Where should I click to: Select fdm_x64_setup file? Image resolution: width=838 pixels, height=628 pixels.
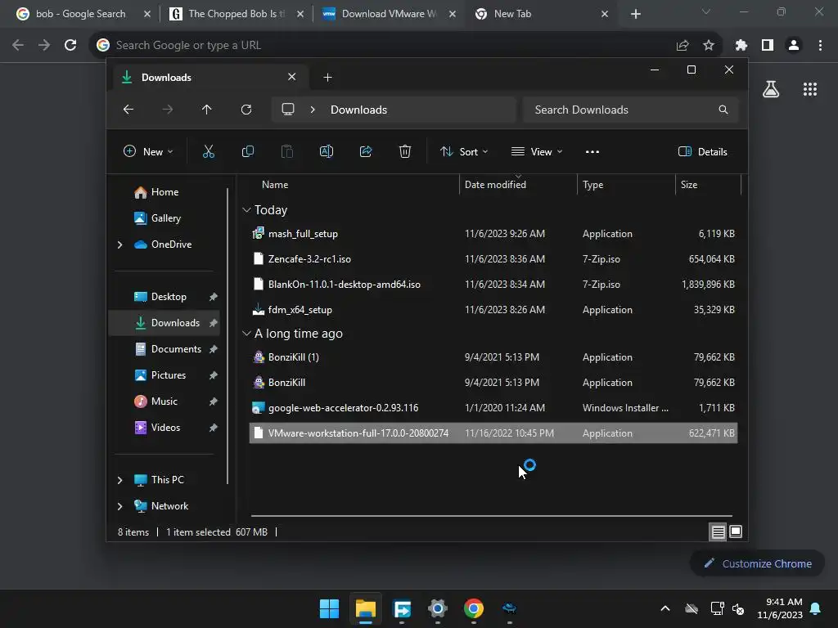click(x=493, y=310)
